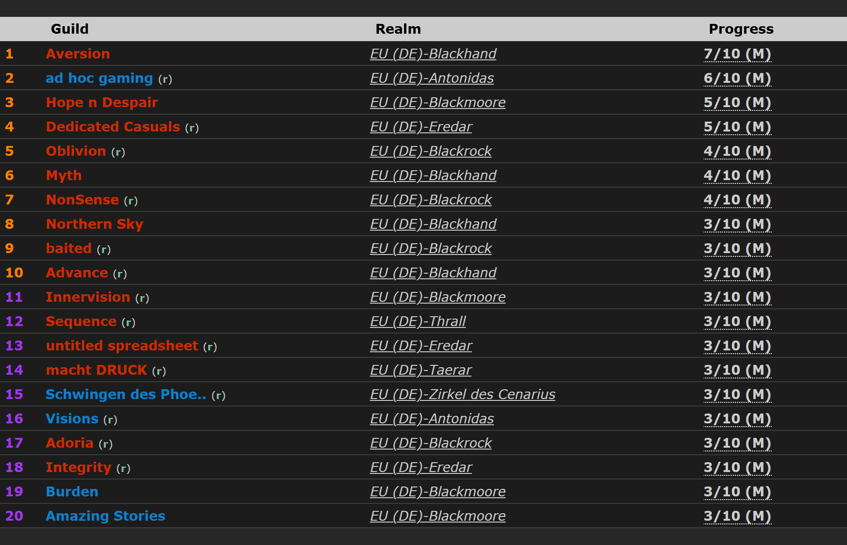
Task: Open the Innervision guild link
Action: [88, 297]
